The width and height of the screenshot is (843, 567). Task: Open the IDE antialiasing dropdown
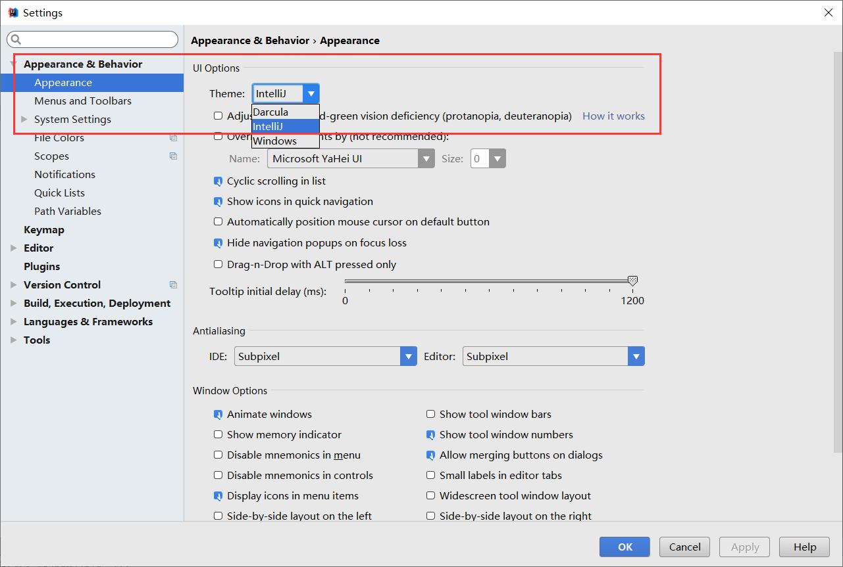coord(409,357)
